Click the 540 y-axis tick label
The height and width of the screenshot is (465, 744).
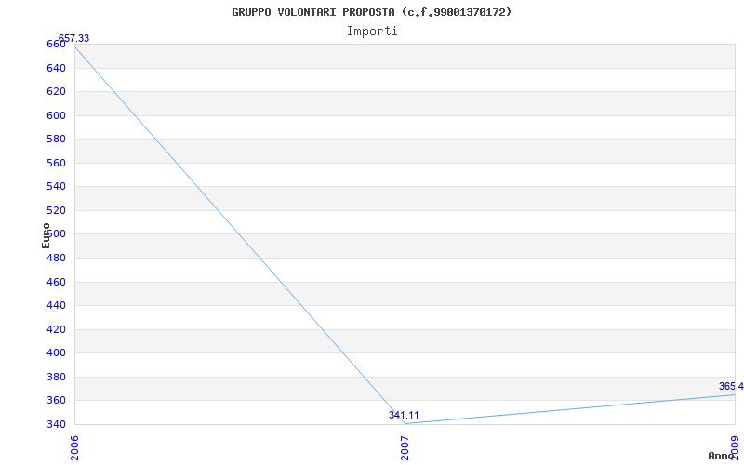pos(56,187)
